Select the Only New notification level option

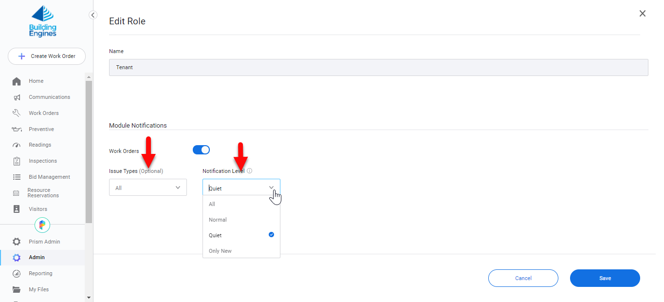241,251
